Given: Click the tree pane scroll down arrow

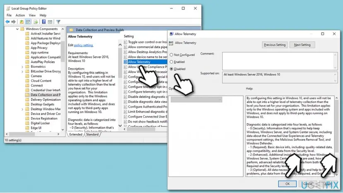Looking at the screenshot, I should (x=63, y=130).
